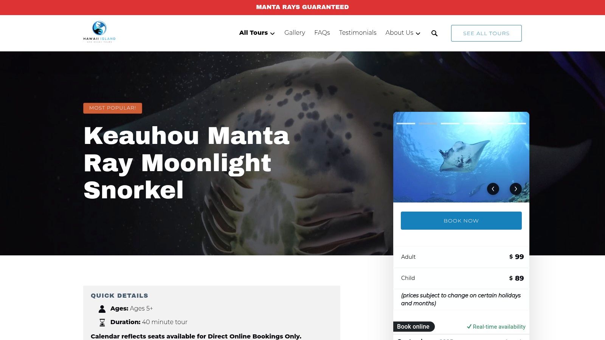
Task: Click the MOST POPULAR! badge
Action: click(113, 108)
